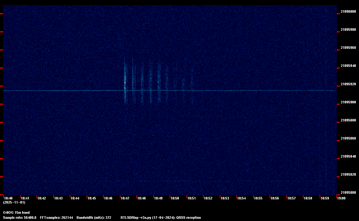
Task: Click the 18:45 time label
Action: [x=92, y=198]
